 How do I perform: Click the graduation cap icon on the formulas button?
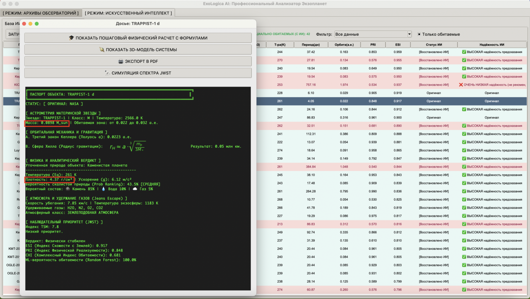click(71, 38)
